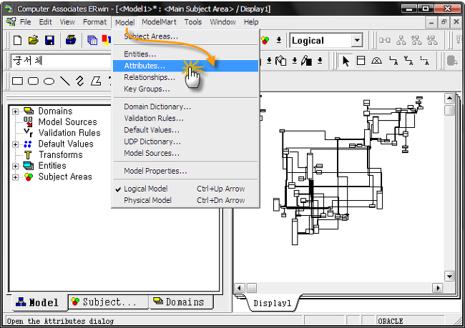Open dropdown arrow next to line color pen

pos(320,61)
